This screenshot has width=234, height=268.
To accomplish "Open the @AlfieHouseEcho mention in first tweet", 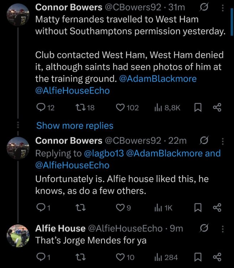I will pyautogui.click(x=72, y=91).
